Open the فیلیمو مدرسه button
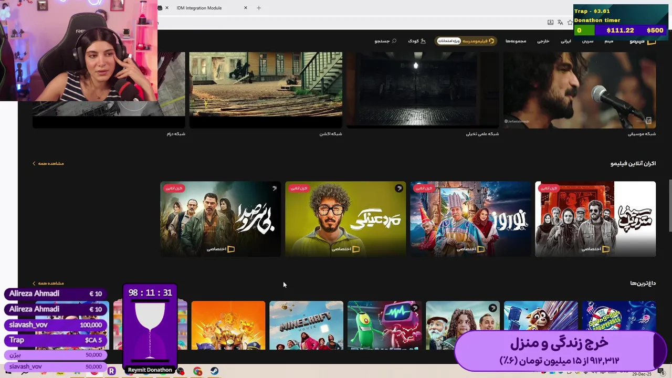The width and height of the screenshot is (672, 378). (466, 41)
